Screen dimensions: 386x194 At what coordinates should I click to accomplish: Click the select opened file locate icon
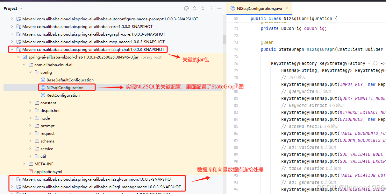point(186,9)
